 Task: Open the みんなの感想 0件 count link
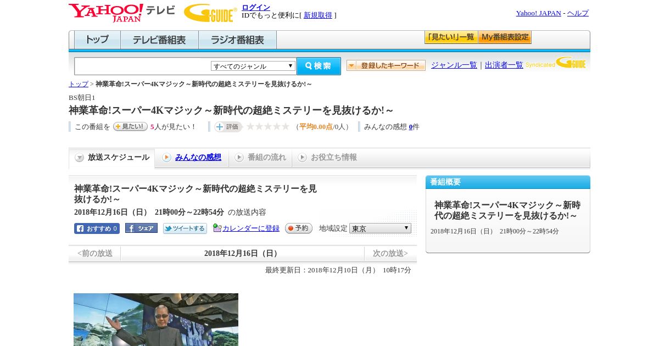click(x=411, y=127)
